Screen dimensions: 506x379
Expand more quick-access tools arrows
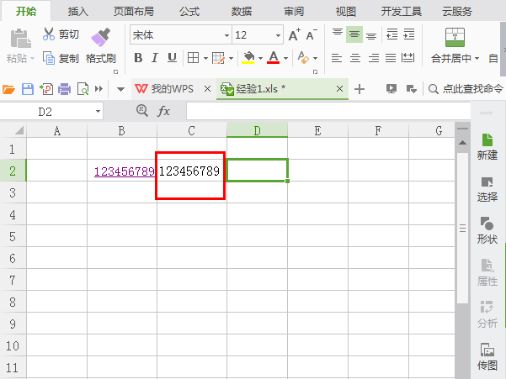tap(99, 88)
